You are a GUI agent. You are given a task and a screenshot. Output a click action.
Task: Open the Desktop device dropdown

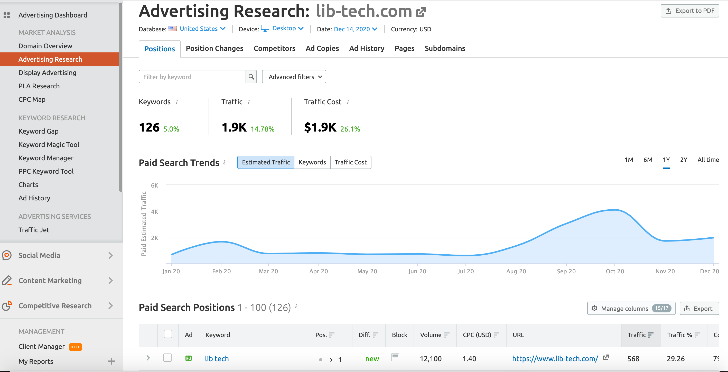click(288, 28)
